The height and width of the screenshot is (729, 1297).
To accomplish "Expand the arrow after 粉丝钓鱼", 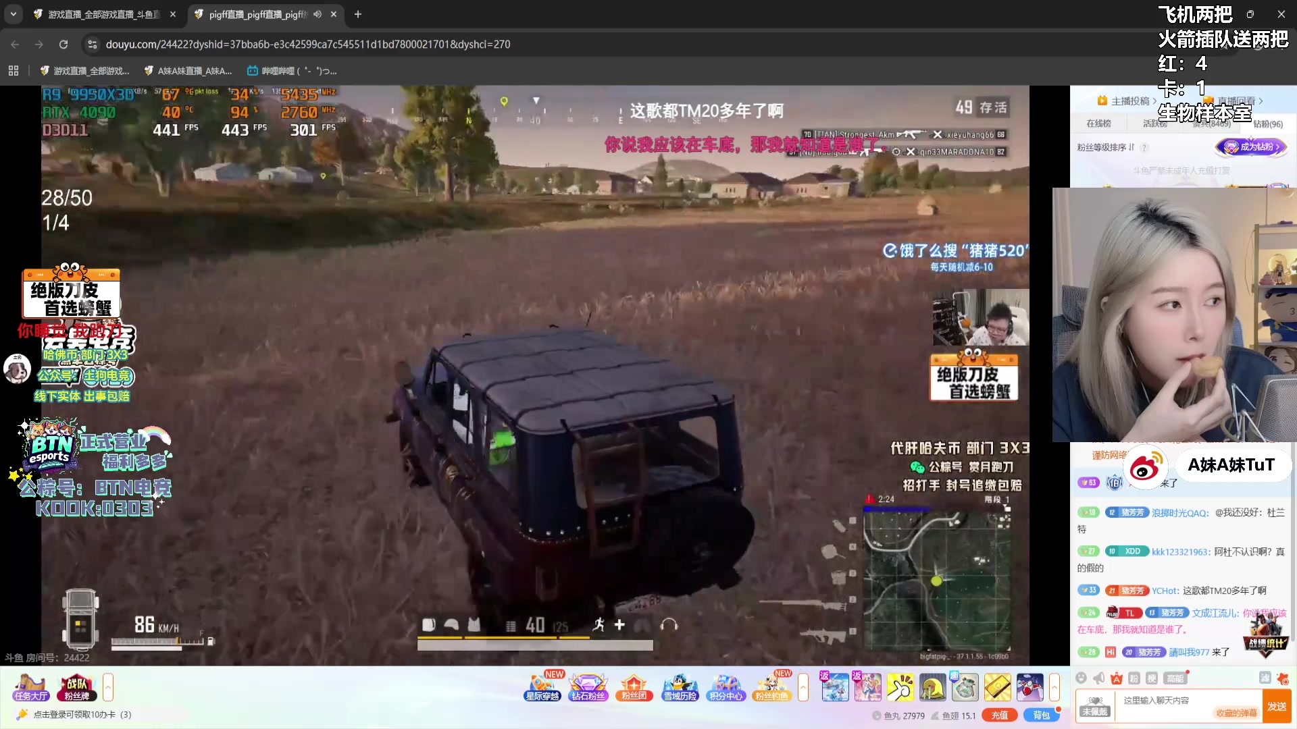I will [803, 688].
